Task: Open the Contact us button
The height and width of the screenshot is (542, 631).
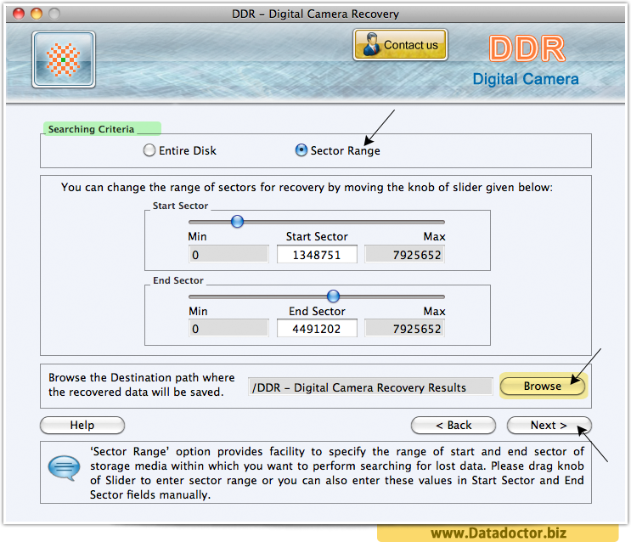Action: point(400,45)
